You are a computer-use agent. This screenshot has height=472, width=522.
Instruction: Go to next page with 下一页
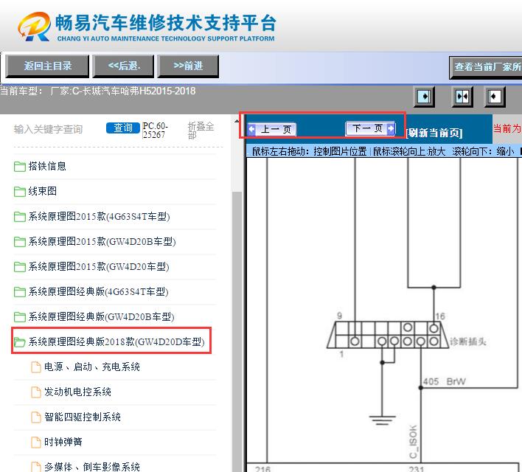[370, 128]
